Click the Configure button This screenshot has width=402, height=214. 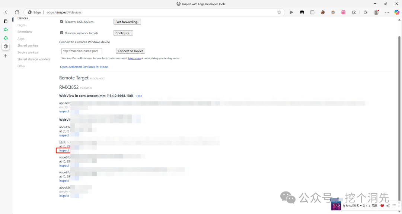coord(123,33)
